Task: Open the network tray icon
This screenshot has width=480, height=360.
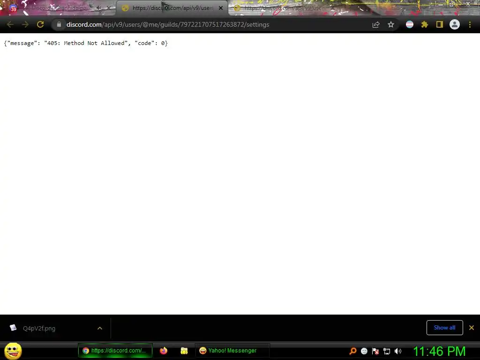Action: point(387,351)
